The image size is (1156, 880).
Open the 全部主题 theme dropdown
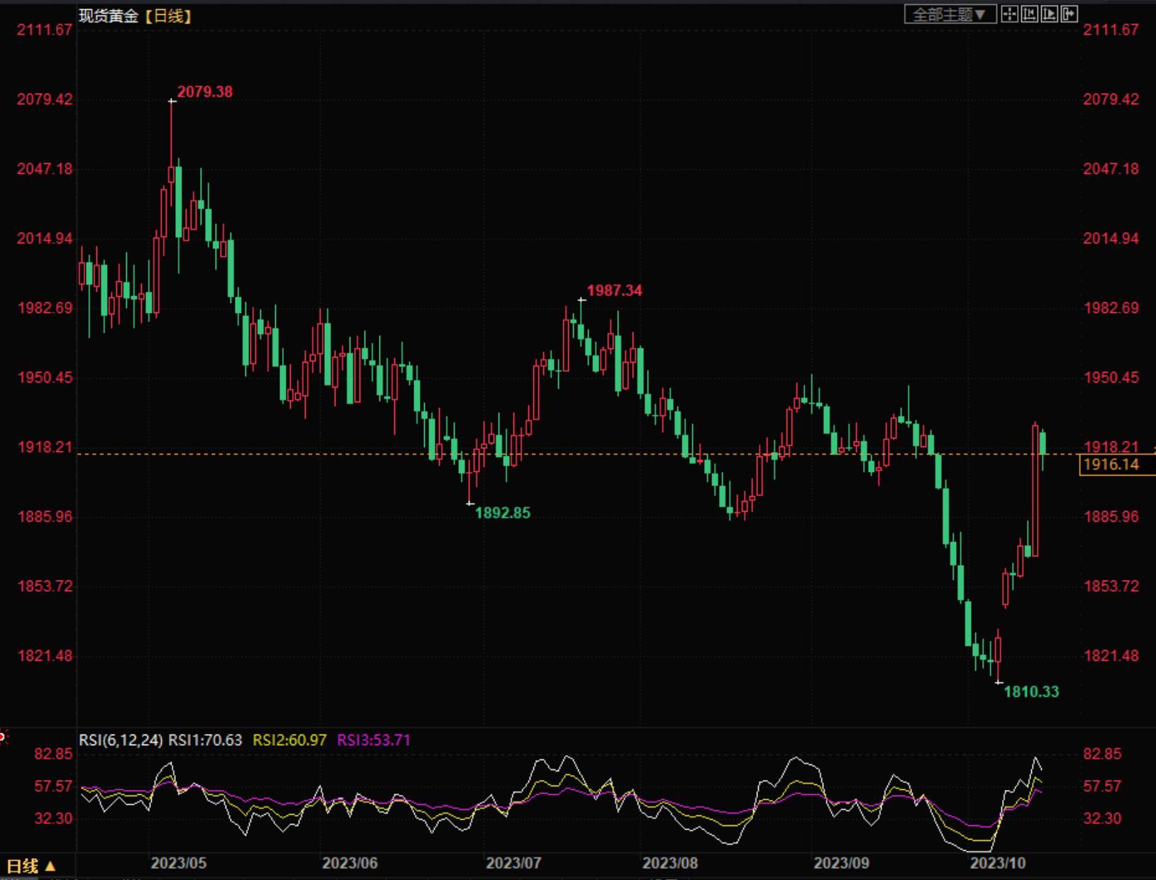click(x=950, y=14)
